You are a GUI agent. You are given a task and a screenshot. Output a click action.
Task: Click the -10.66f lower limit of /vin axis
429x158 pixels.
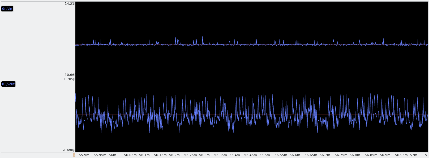pyautogui.click(x=69, y=75)
